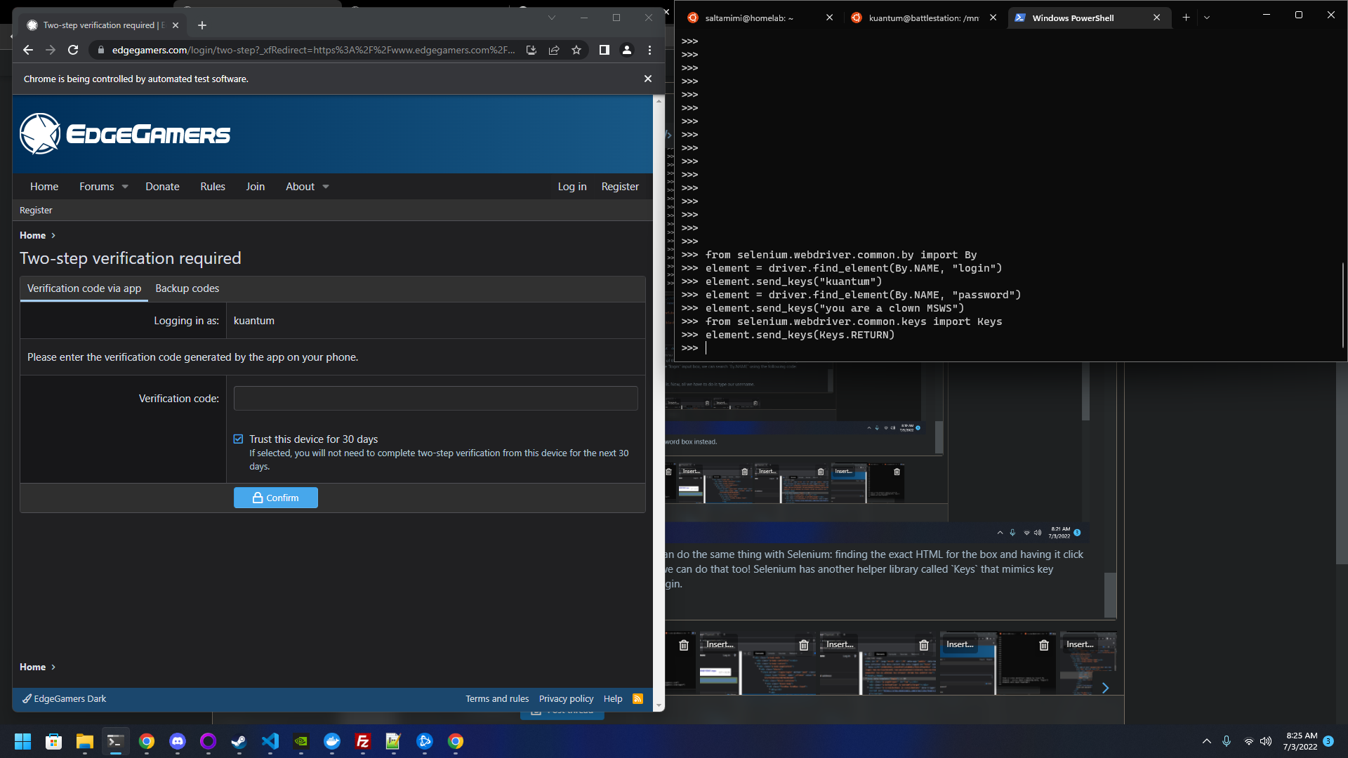The image size is (1348, 758).
Task: Switch to Backup codes tab
Action: pos(187,288)
